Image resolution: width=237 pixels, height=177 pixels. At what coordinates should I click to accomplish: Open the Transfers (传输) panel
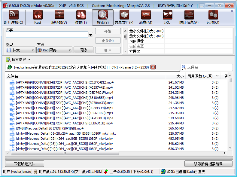pyautogui.click(x=81, y=17)
